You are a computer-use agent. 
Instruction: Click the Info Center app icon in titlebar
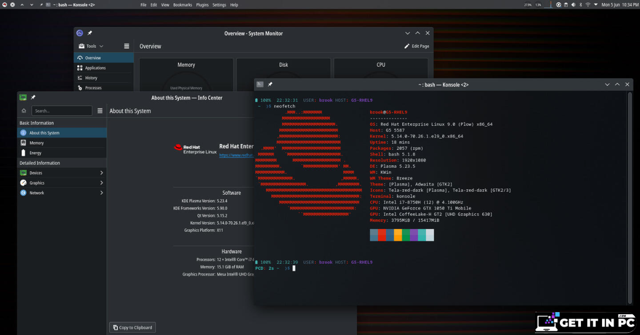click(x=23, y=98)
